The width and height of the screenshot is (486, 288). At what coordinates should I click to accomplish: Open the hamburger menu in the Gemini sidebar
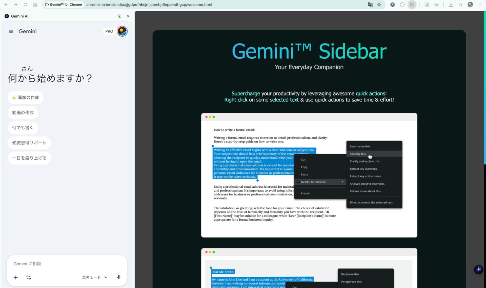[11, 31]
